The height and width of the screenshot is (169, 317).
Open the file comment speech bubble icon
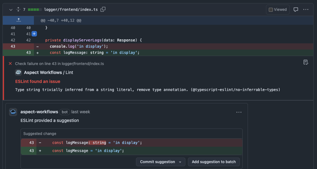tap(296, 10)
